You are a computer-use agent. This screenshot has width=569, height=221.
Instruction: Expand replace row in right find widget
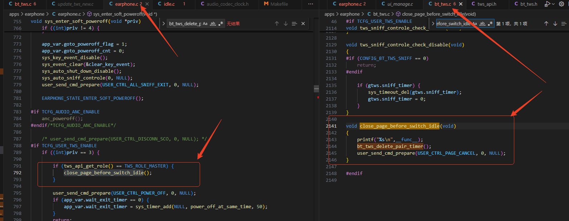433,24
